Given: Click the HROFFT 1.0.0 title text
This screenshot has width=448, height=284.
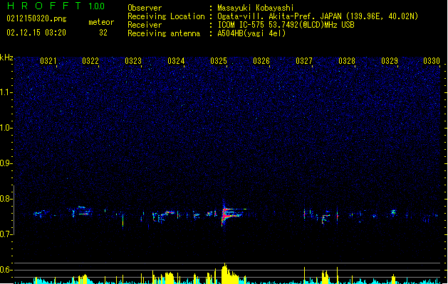Looking at the screenshot, I should pyautogui.click(x=56, y=6).
